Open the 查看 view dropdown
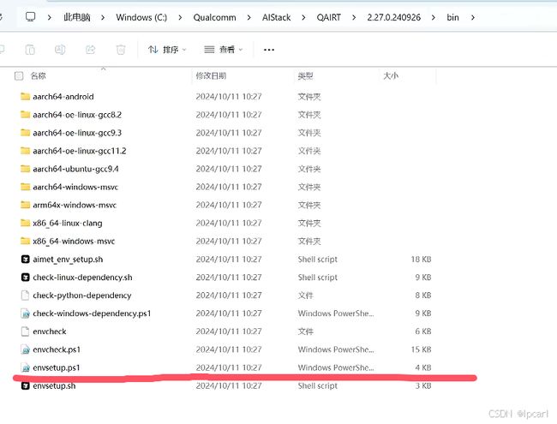Viewport: 557px width, 424px height. pyautogui.click(x=224, y=50)
